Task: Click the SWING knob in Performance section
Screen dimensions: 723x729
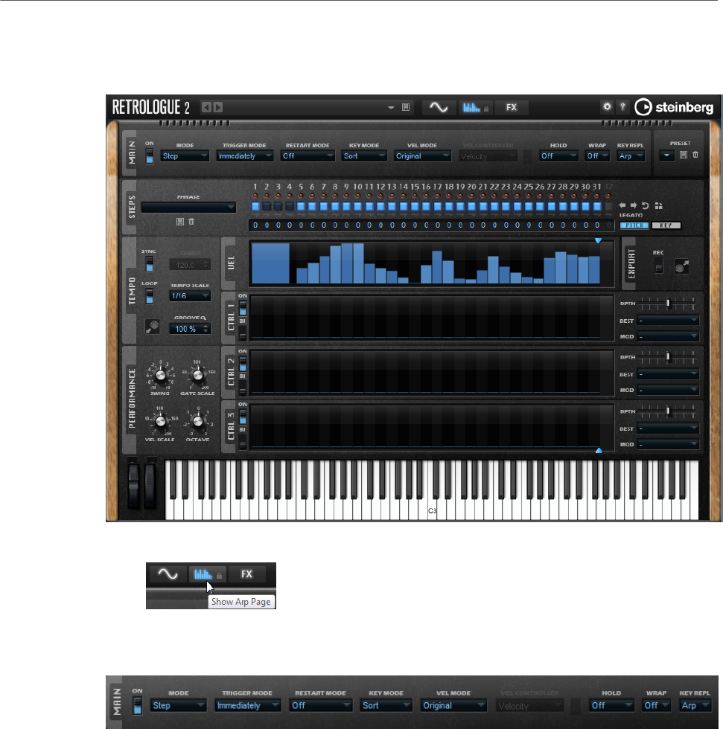Action: 161,375
